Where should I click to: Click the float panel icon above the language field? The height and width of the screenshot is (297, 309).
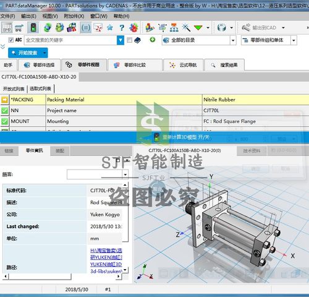tap(118, 160)
